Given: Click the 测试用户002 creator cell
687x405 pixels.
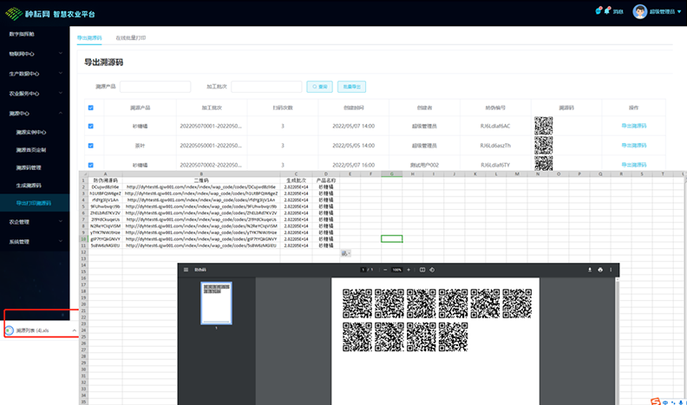Looking at the screenshot, I should (424, 165).
